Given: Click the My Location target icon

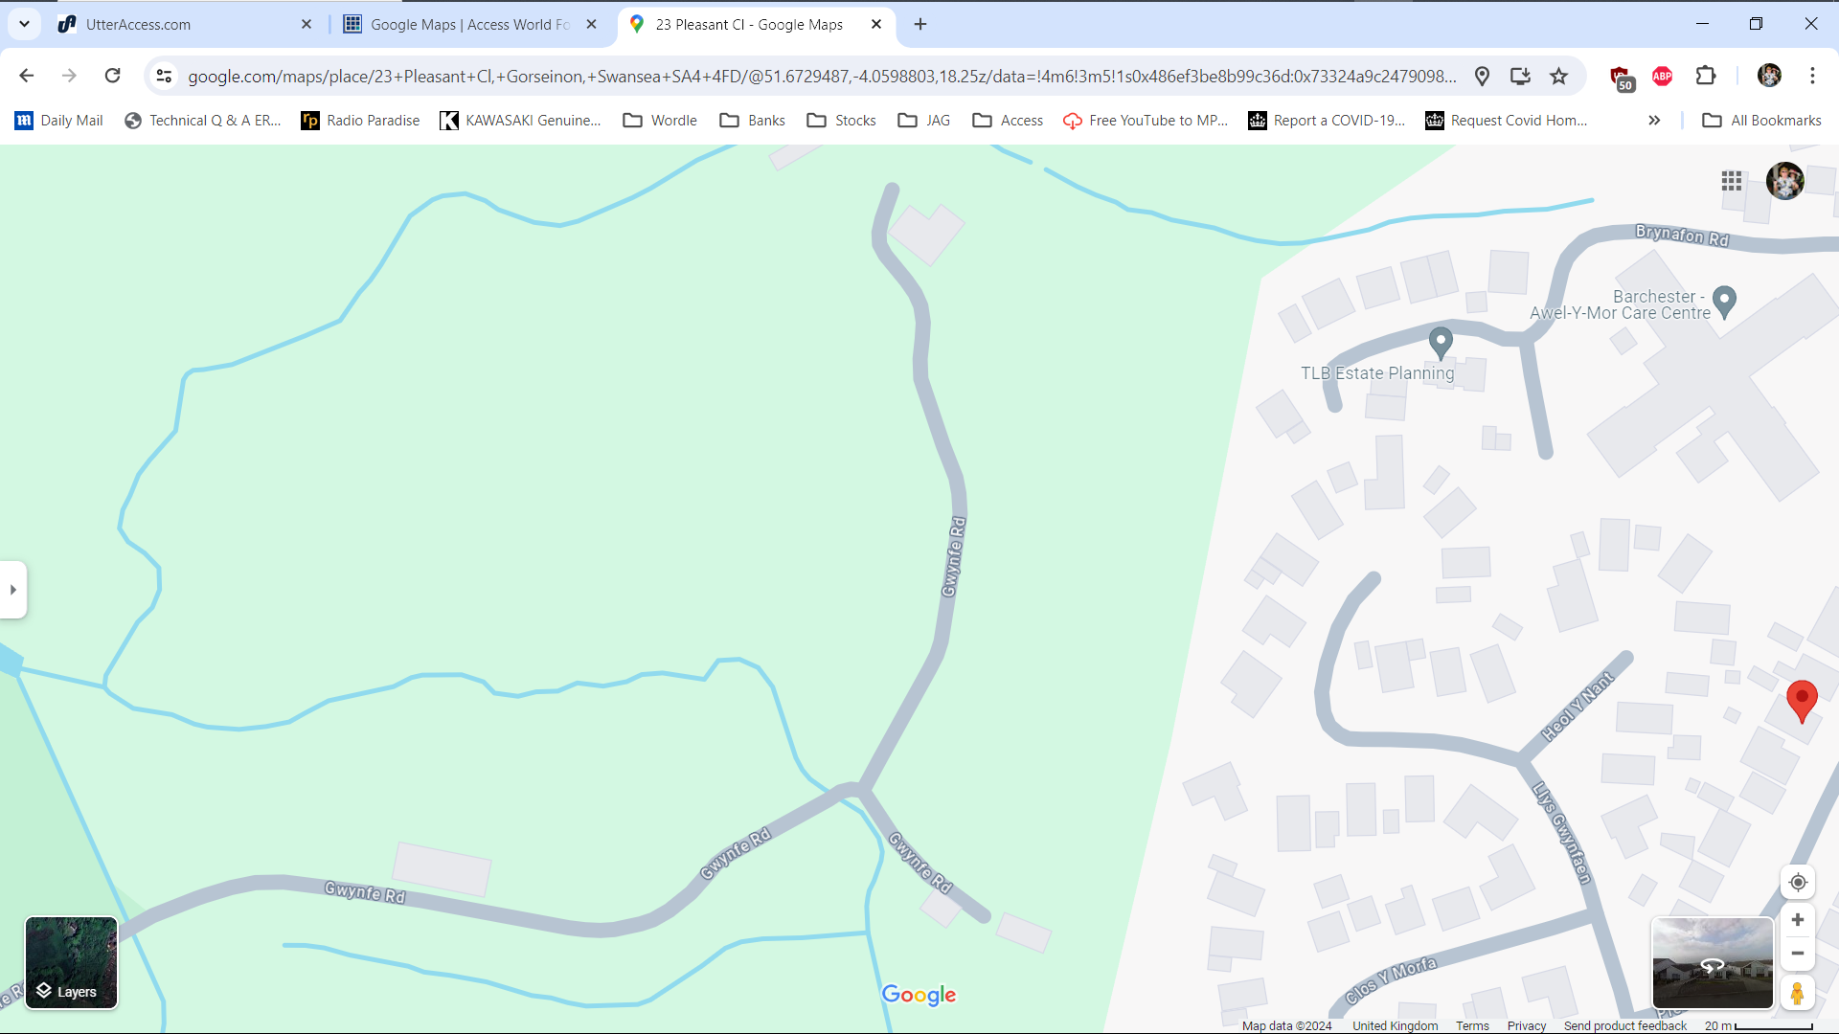Looking at the screenshot, I should (1798, 882).
